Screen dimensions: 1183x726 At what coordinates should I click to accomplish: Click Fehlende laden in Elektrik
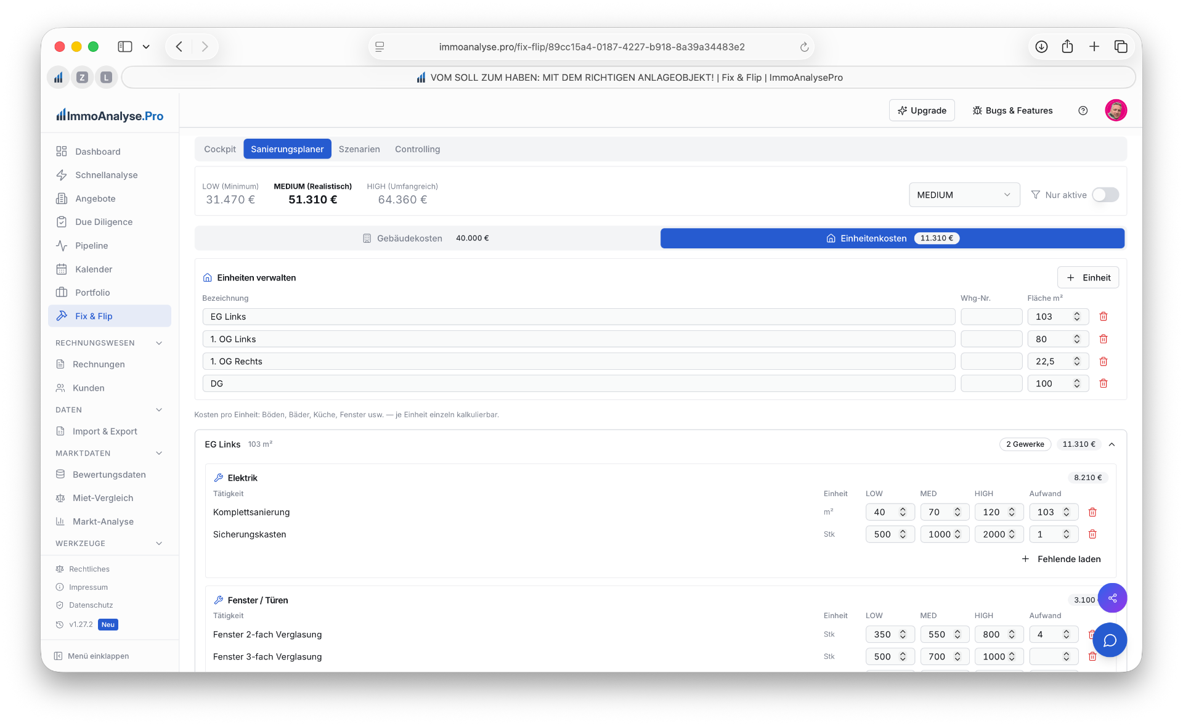pos(1061,559)
